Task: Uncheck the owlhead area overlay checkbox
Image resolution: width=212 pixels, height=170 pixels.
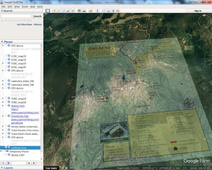Action: [x=6, y=147]
